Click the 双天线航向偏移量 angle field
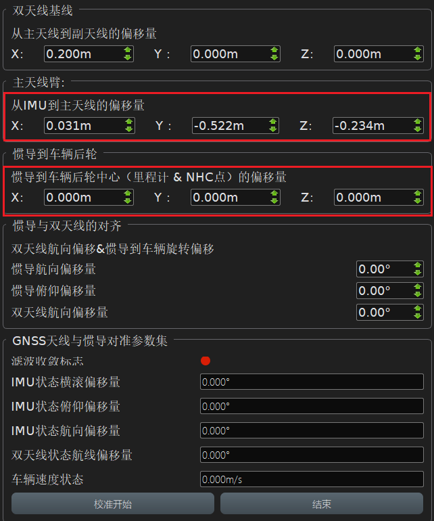The width and height of the screenshot is (434, 521). [390, 313]
